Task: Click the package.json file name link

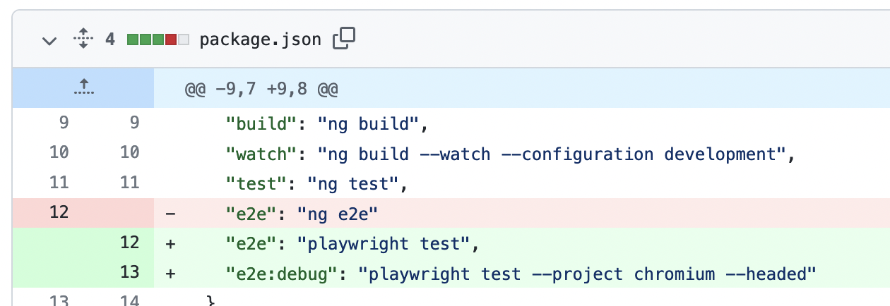Action: coord(260,39)
